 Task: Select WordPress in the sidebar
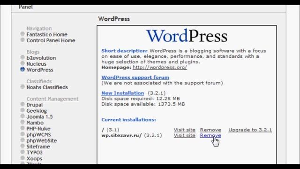pos(40,70)
